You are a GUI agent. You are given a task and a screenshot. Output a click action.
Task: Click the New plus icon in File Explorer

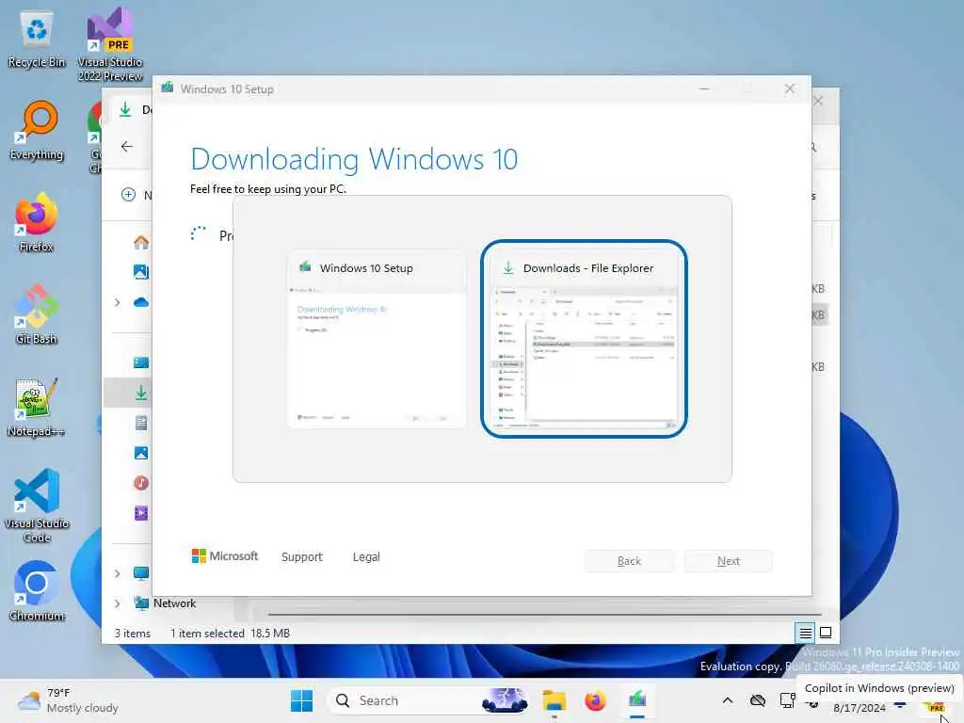coord(128,195)
